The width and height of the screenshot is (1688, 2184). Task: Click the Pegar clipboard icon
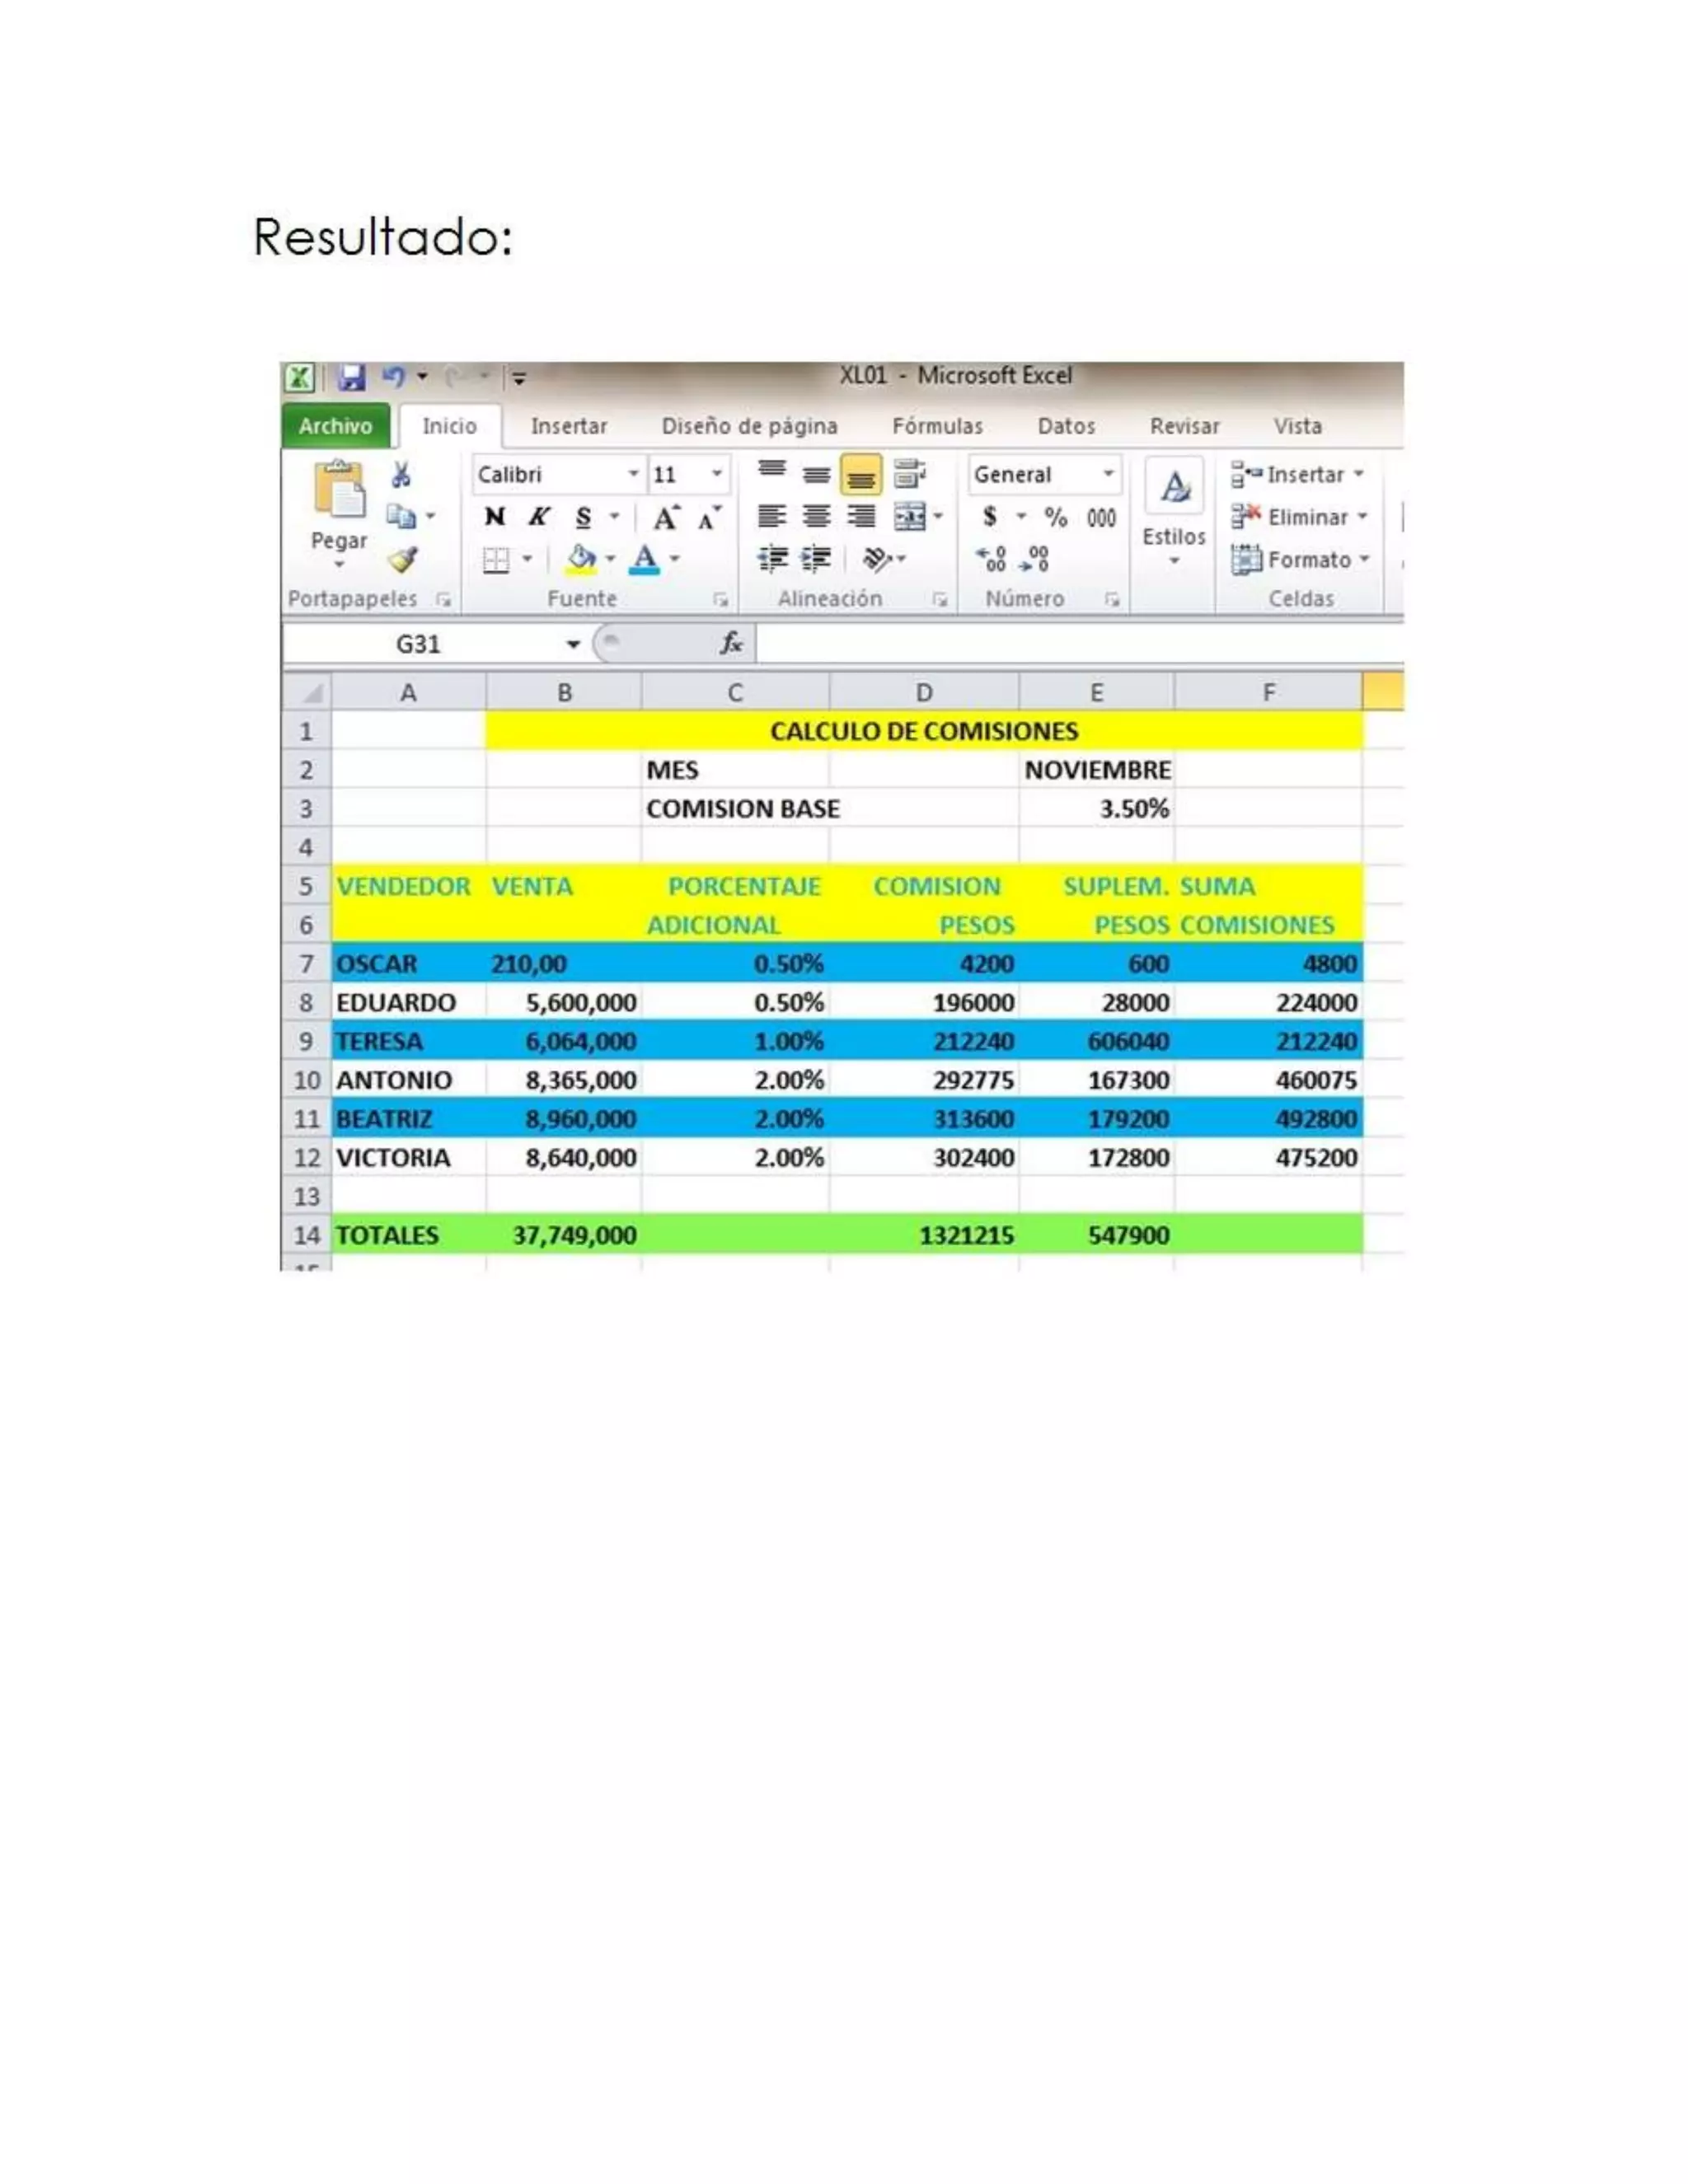(340, 489)
